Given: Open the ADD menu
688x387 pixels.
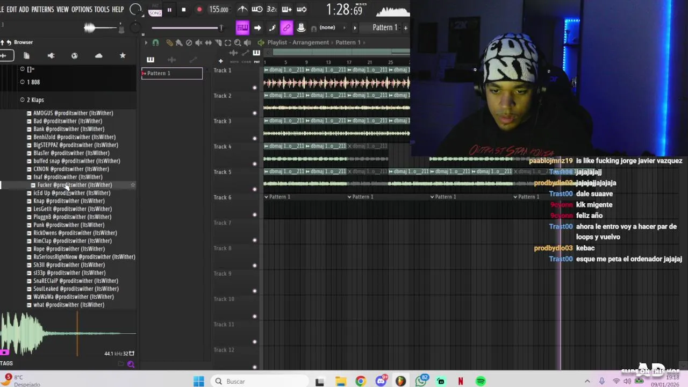Looking at the screenshot, I should [x=24, y=9].
